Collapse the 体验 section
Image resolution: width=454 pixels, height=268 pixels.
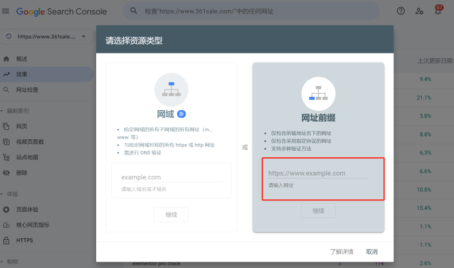pyautogui.click(x=10, y=194)
